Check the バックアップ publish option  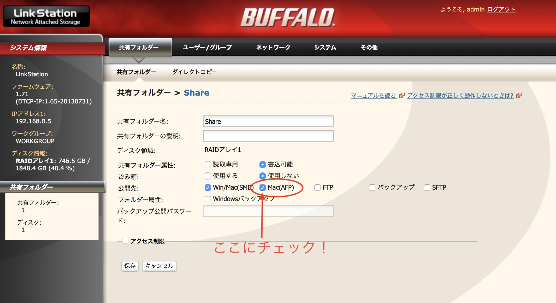(372, 188)
